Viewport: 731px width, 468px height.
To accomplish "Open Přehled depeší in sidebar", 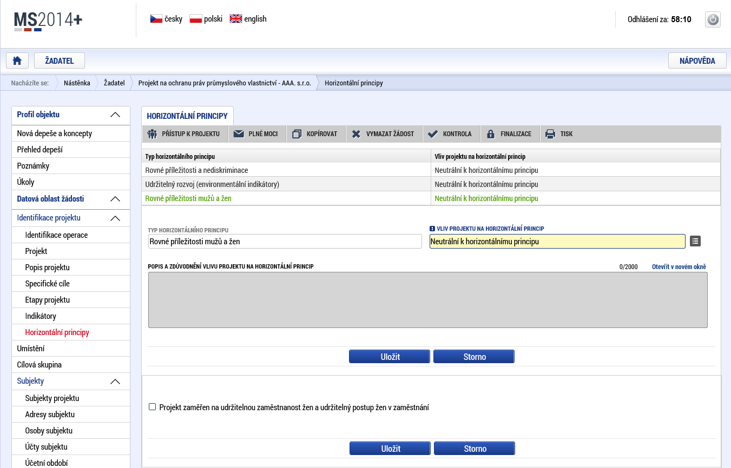I will point(71,150).
